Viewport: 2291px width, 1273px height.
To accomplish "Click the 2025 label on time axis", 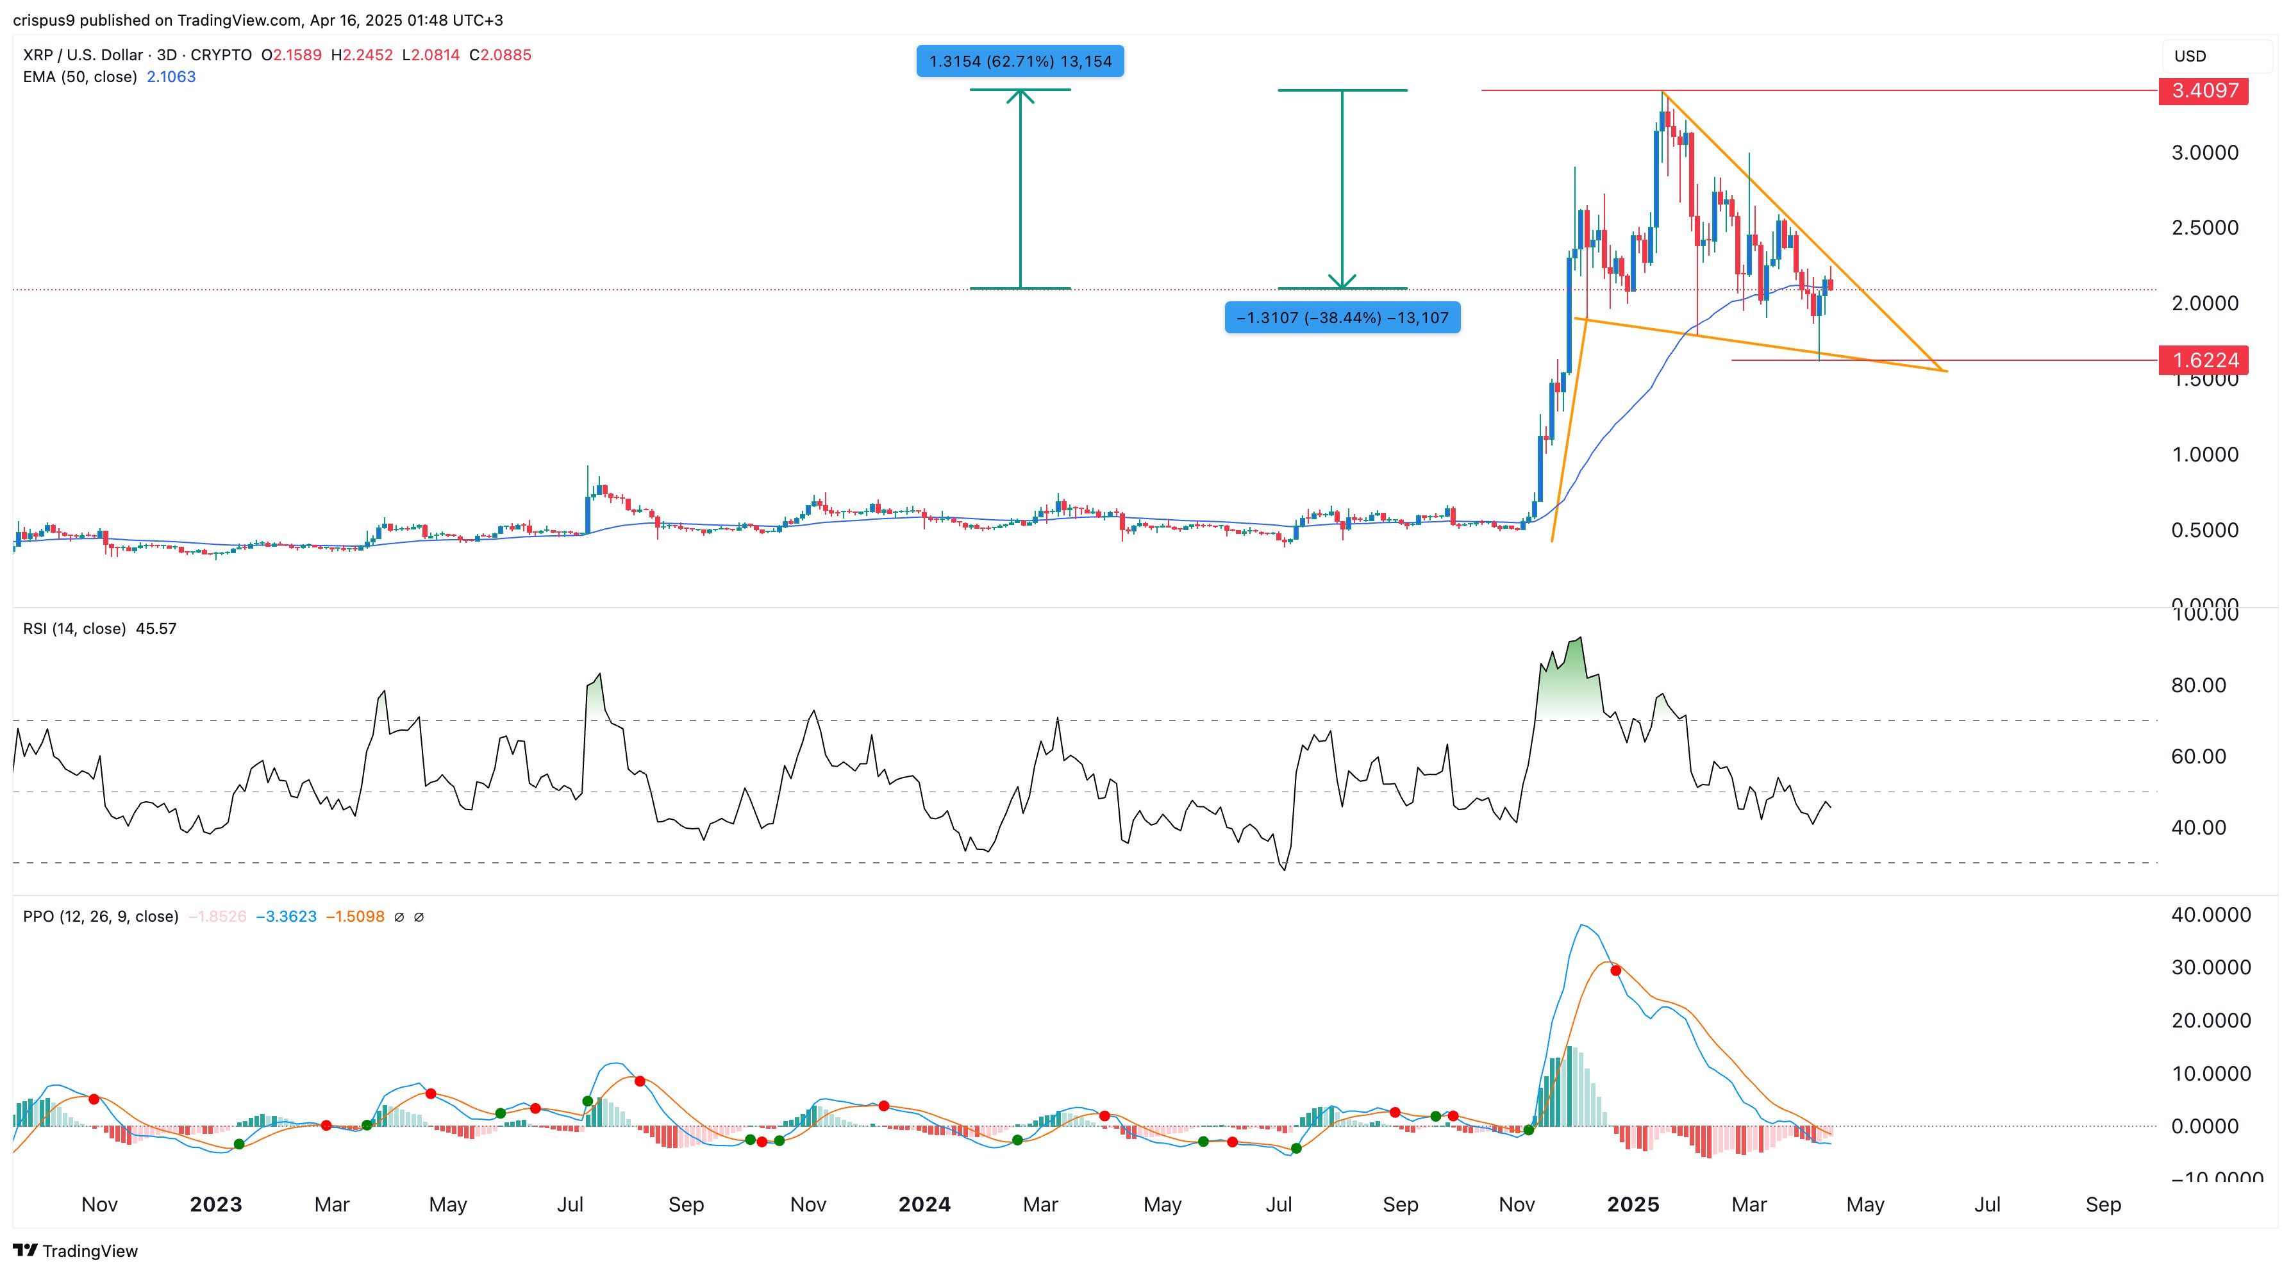I will point(1633,1204).
